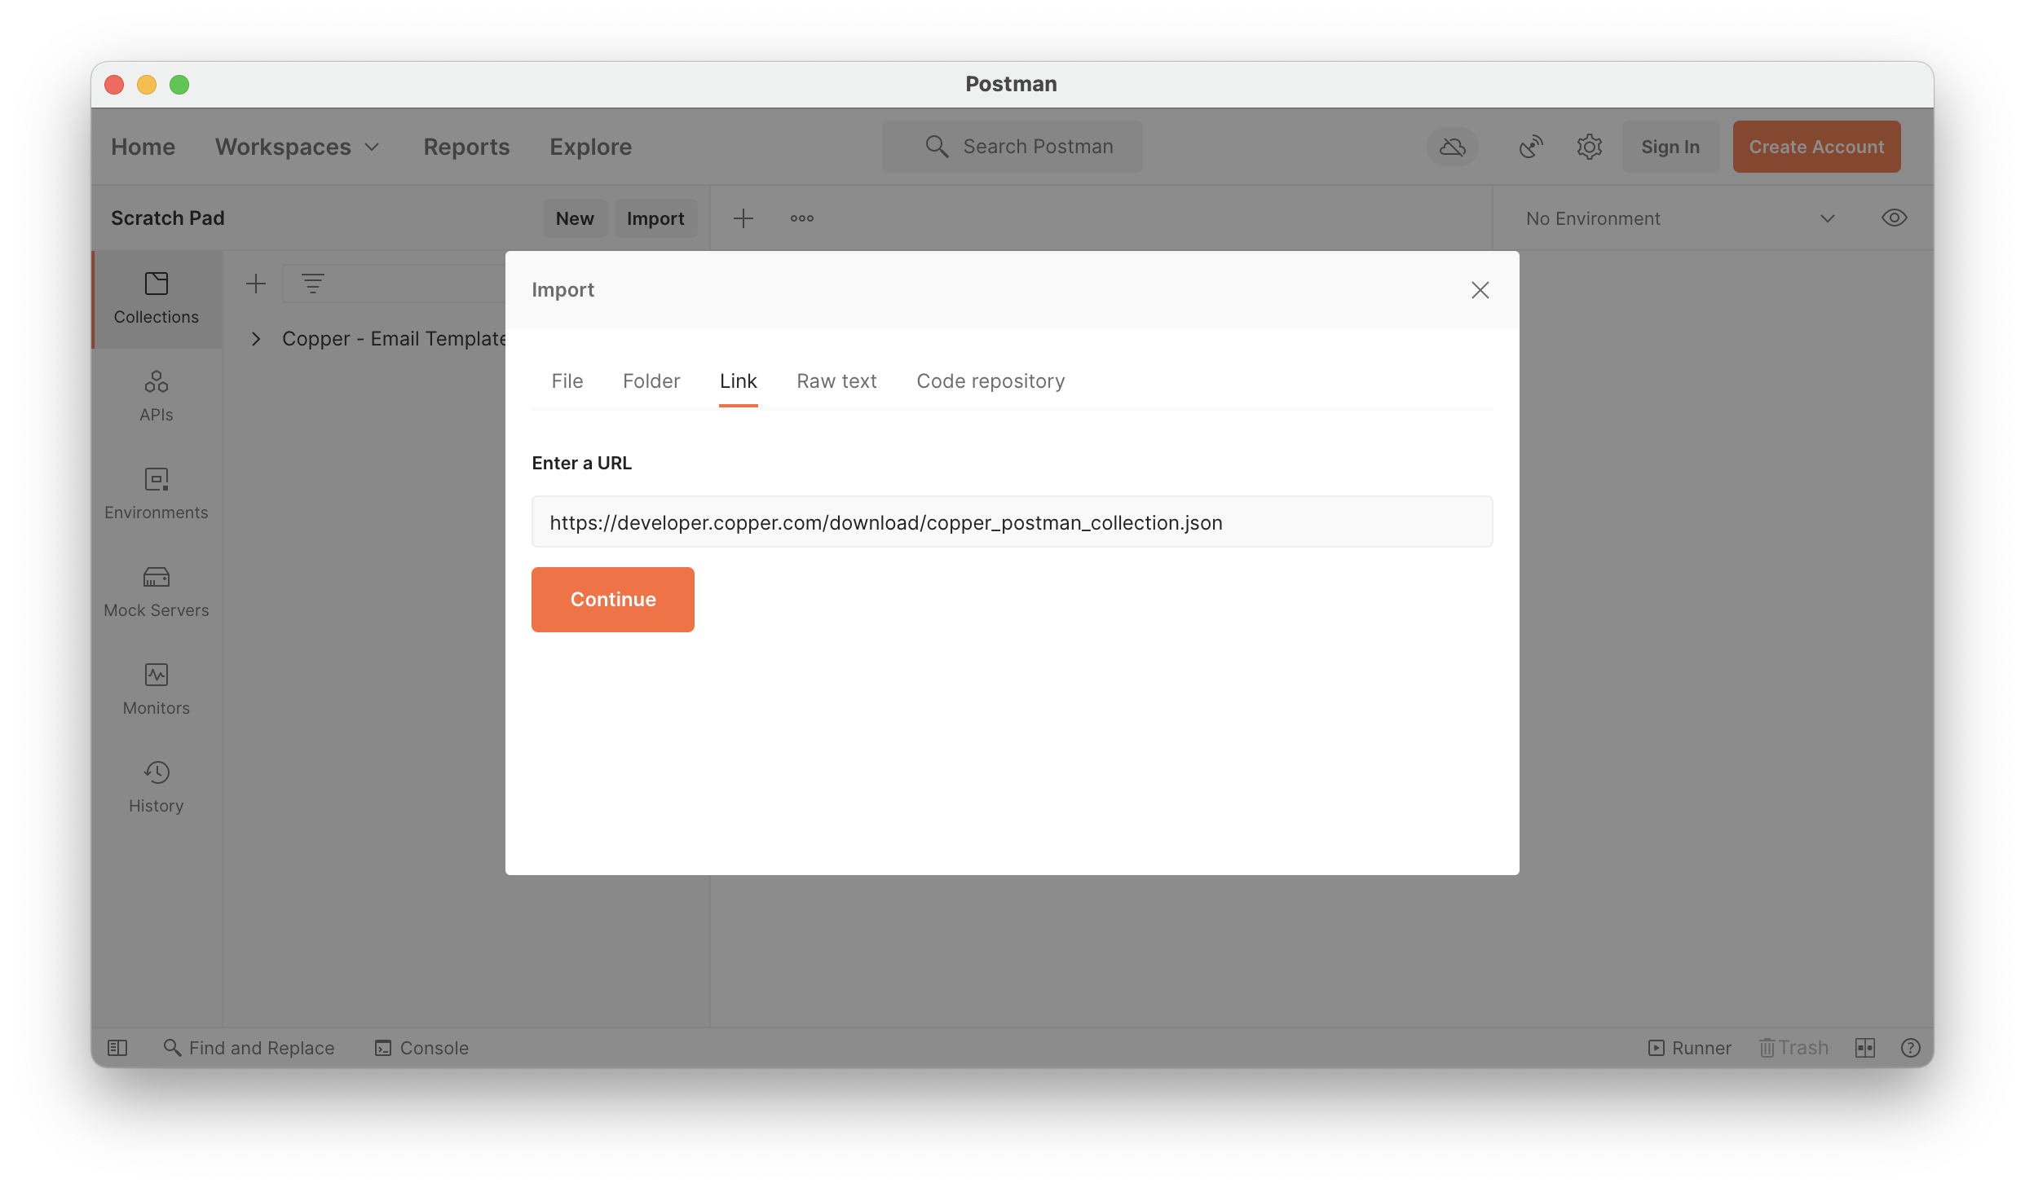
Task: Click the Continue button to import
Action: pyautogui.click(x=612, y=599)
